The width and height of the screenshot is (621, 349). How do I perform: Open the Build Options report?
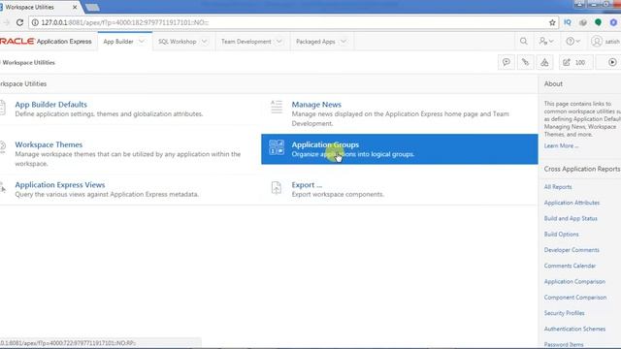click(561, 235)
